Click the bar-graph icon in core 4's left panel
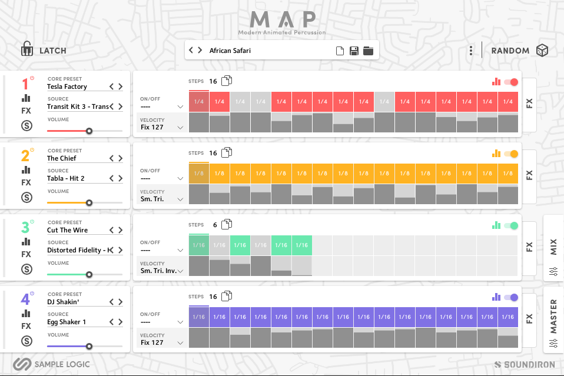This screenshot has width=564, height=376. click(x=26, y=314)
